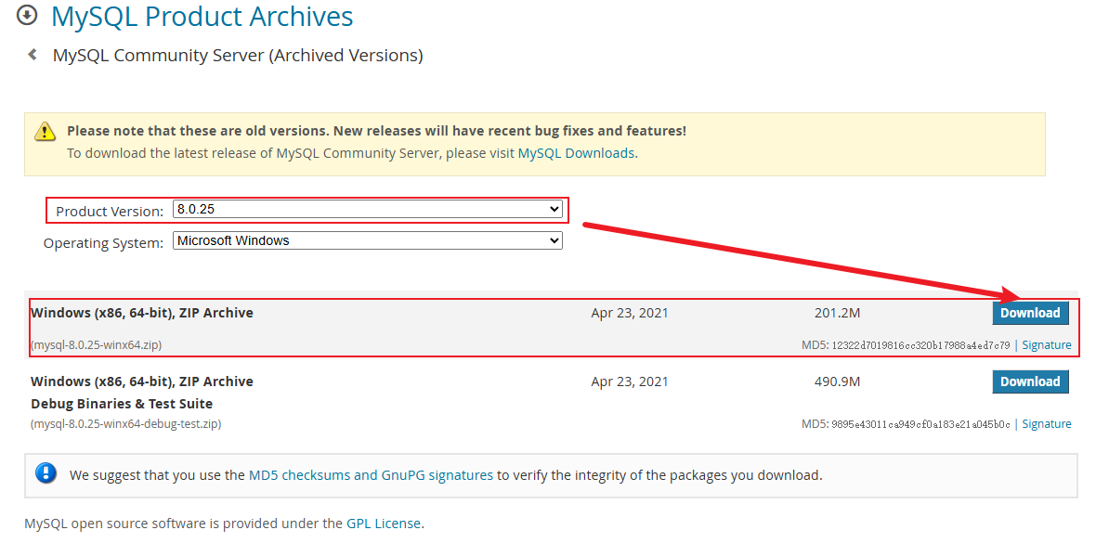The width and height of the screenshot is (1109, 556).
Task: Download the 490.9M Debug Binaries package
Action: point(1030,381)
